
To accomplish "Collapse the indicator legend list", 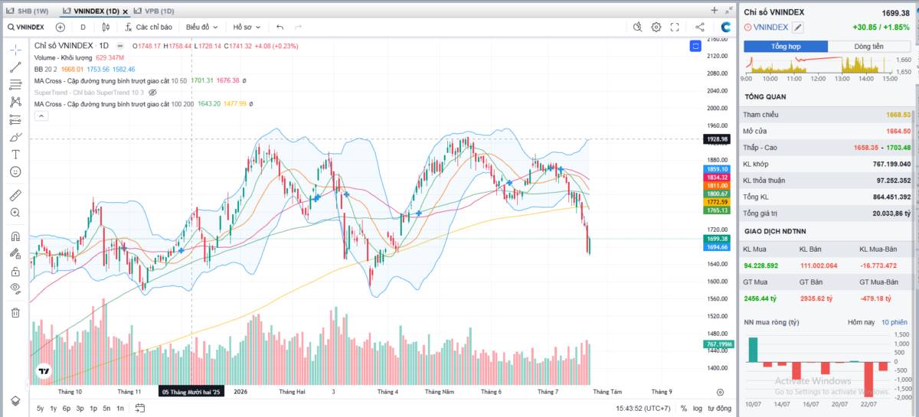I will pos(41,116).
